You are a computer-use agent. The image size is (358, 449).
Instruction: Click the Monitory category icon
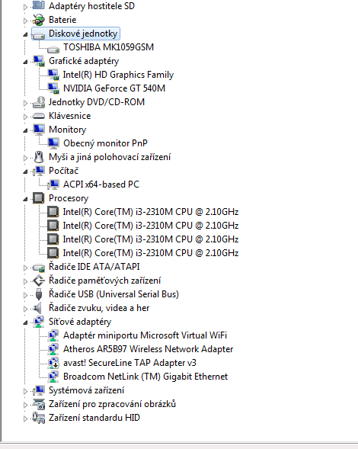click(x=39, y=130)
